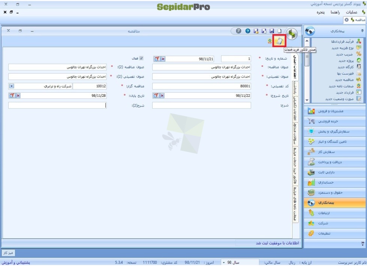Screen dimensions: 367x266
Task: Open the مشتریان و فروش module
Action: (x=335, y=111)
